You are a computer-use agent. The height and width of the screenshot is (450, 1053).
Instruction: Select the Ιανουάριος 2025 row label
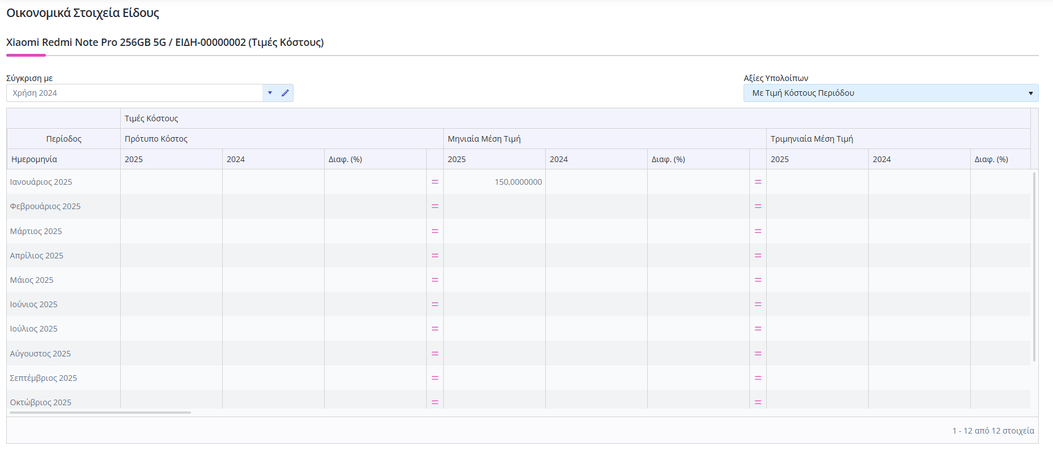pyautogui.click(x=41, y=182)
